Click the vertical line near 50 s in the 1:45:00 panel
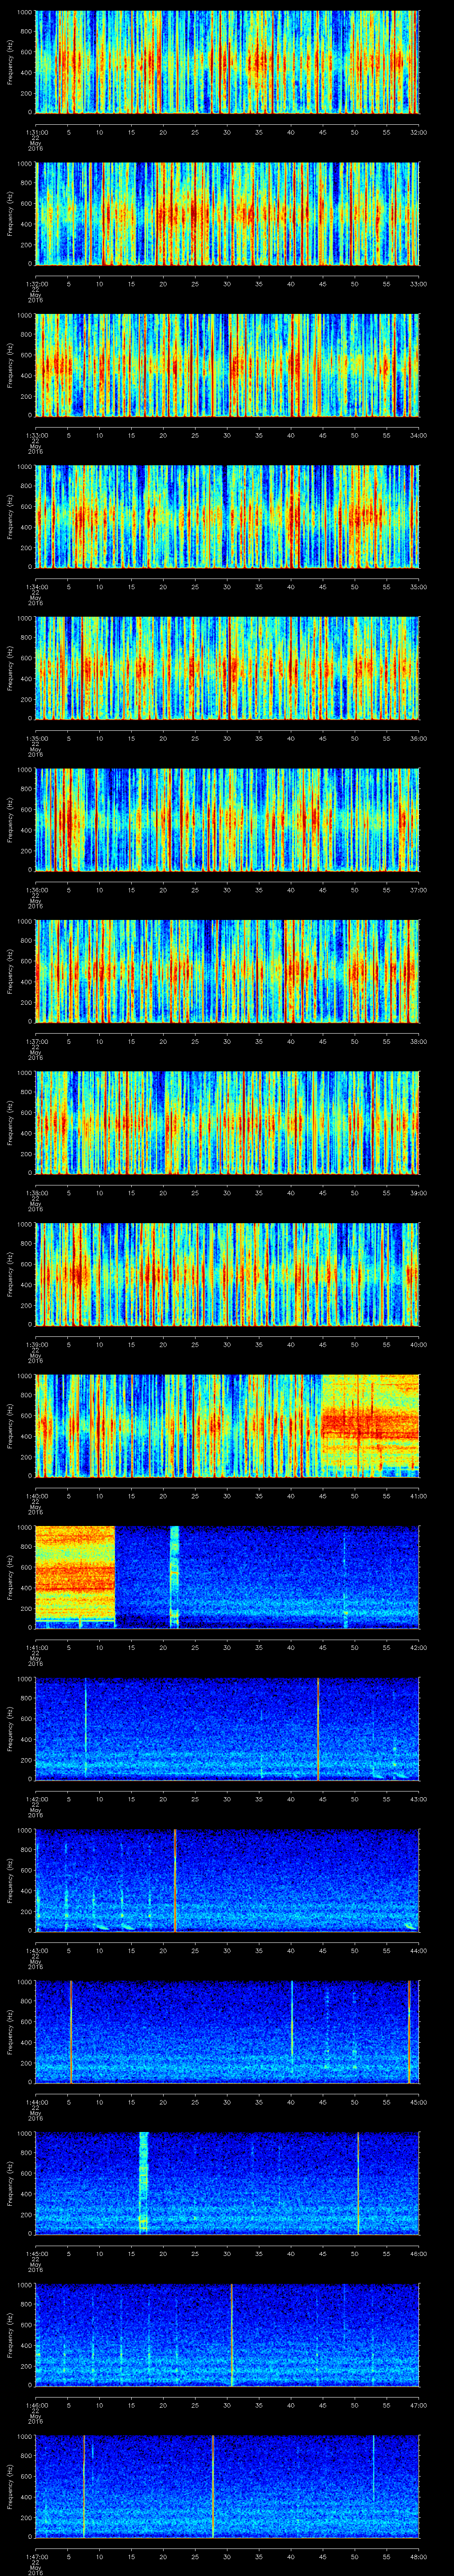The image size is (454, 2576). pyautogui.click(x=358, y=2183)
